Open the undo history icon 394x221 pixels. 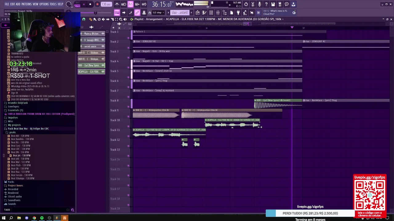click(246, 4)
